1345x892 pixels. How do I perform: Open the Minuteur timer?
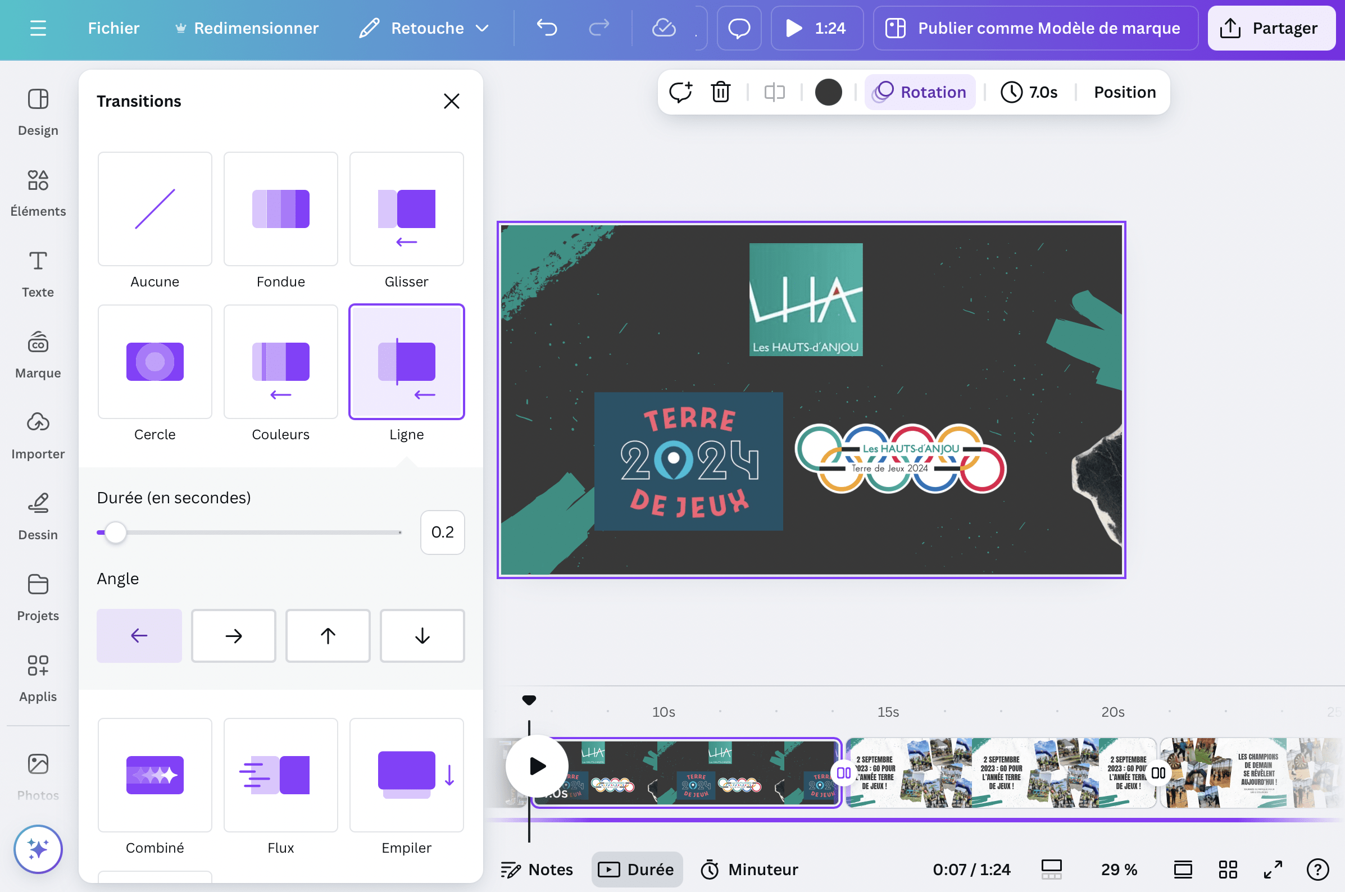point(749,869)
